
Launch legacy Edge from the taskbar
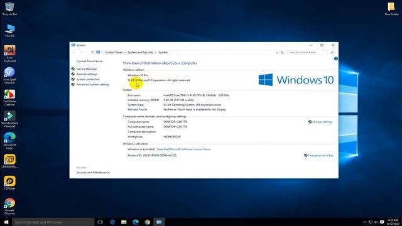click(x=112, y=222)
